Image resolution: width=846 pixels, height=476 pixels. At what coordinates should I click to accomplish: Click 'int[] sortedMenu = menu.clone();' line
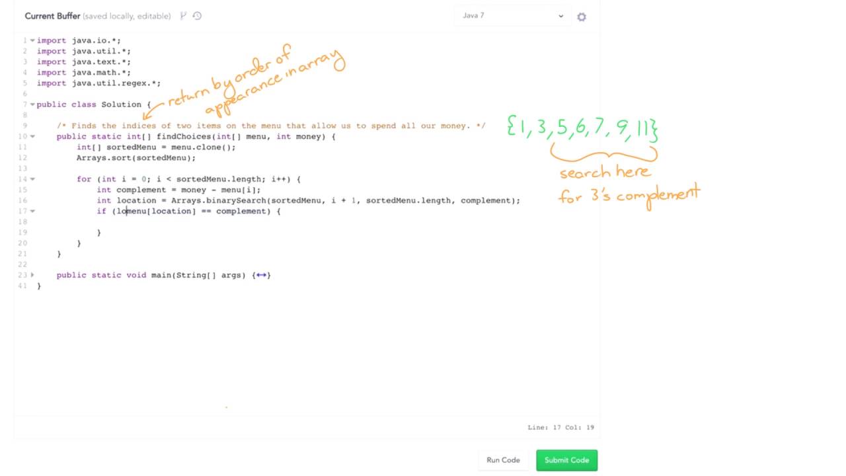[156, 147]
